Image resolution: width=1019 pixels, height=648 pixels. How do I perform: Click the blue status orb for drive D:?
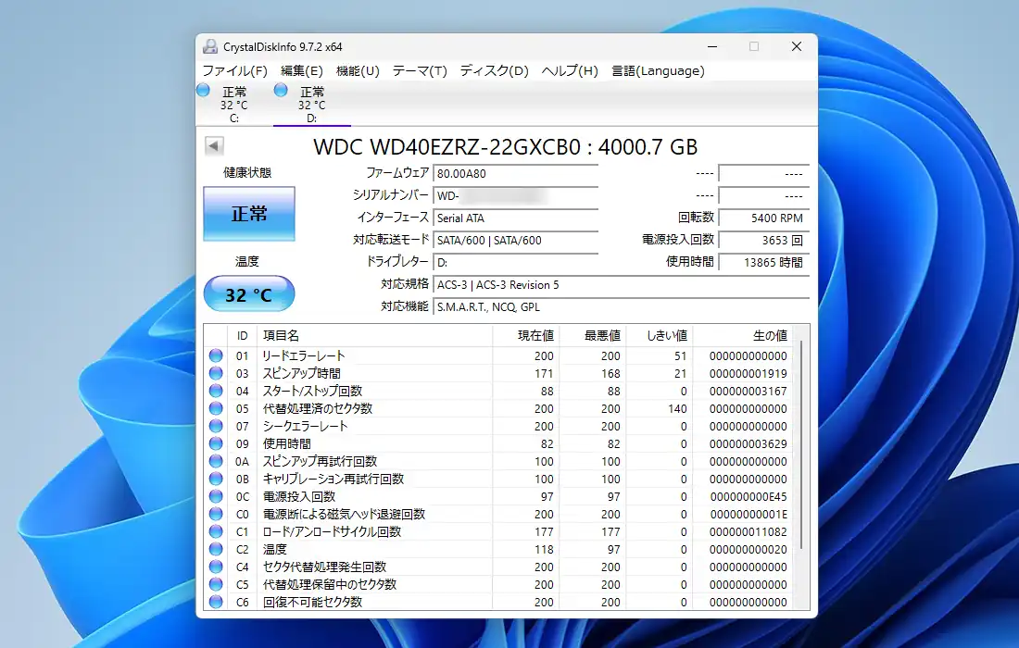[x=282, y=90]
